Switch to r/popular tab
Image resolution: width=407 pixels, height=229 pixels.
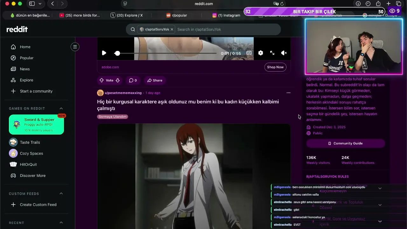[x=177, y=15]
